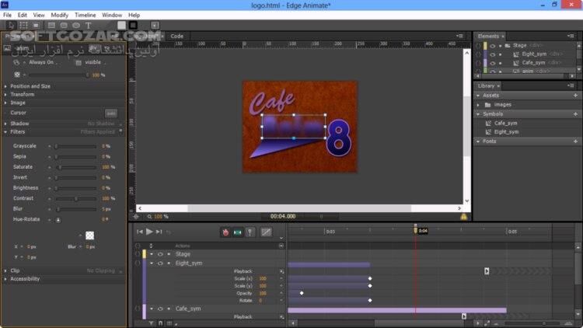Open the dark border color swatch
The image size is (583, 328).
click(x=133, y=26)
